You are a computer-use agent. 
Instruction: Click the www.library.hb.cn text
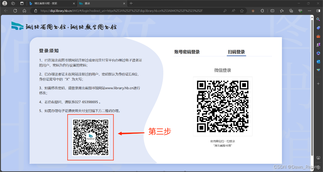click(x=119, y=88)
